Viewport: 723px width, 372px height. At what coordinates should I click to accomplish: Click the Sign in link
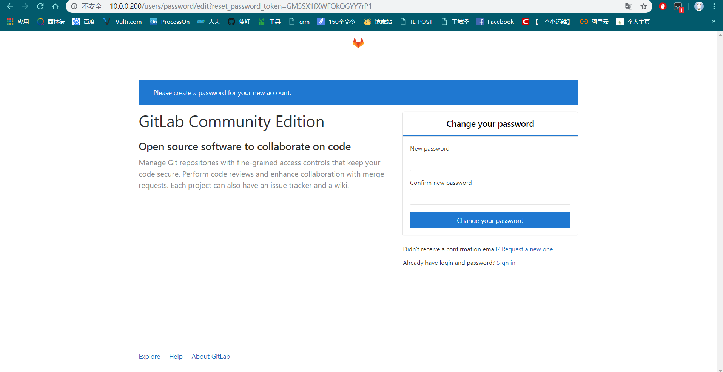(506, 263)
